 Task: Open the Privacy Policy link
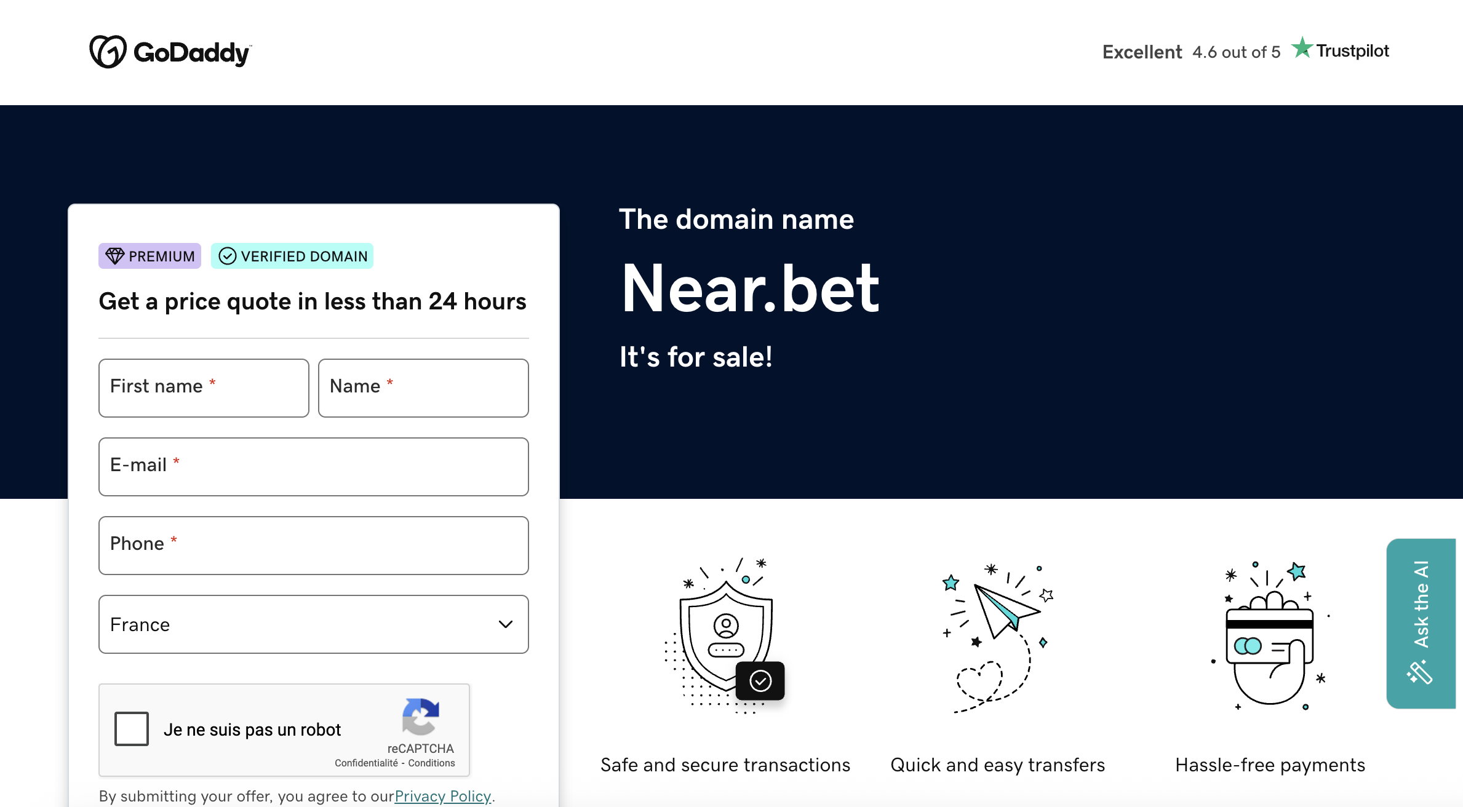443,796
